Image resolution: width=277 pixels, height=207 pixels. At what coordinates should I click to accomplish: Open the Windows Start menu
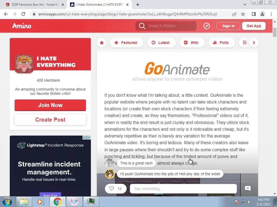pos(7,202)
